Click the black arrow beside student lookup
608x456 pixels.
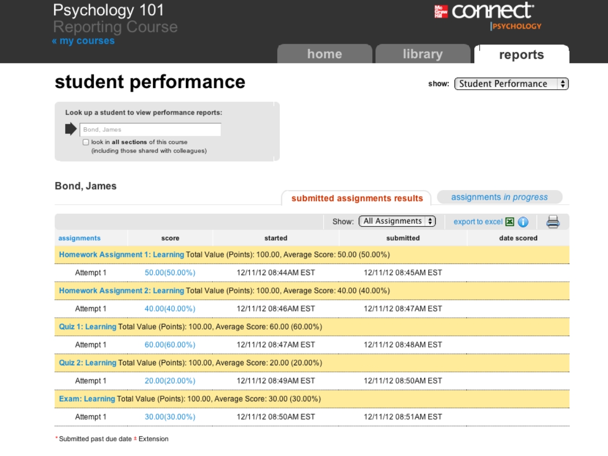pos(71,129)
